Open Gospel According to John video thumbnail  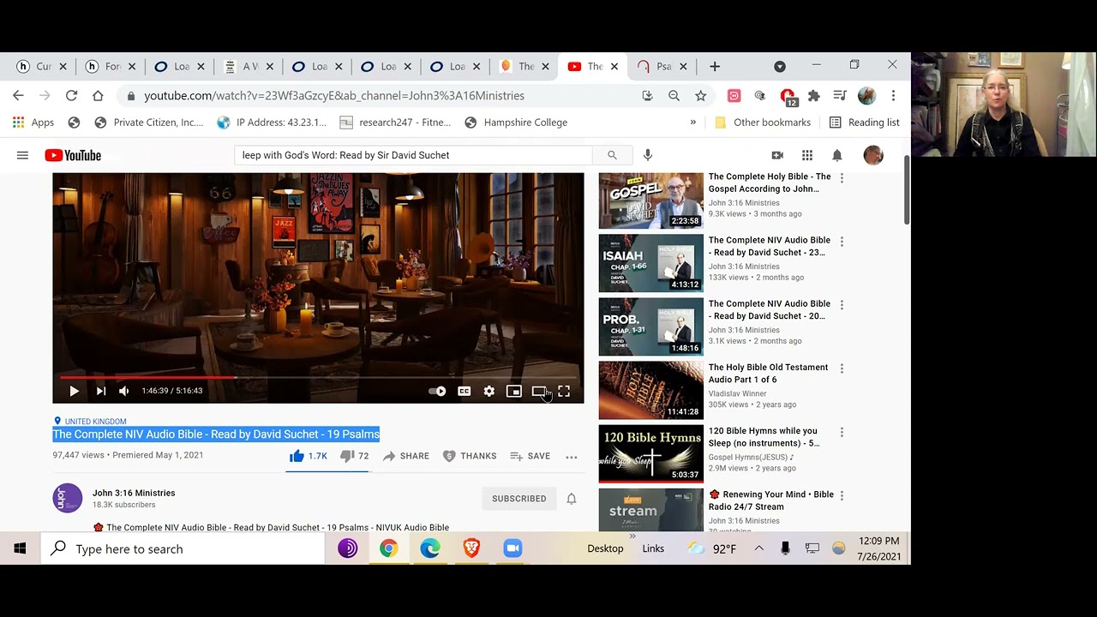[650, 201]
